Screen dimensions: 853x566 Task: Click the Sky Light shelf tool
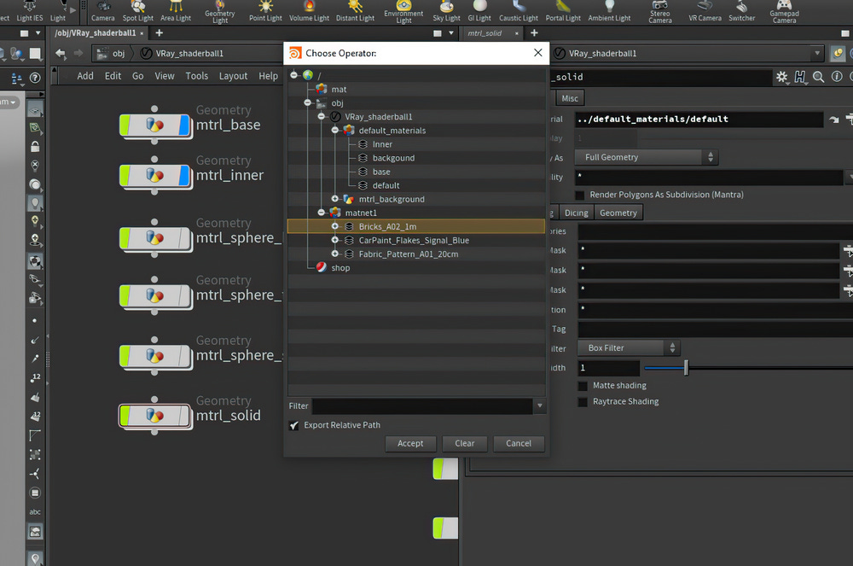tap(447, 11)
